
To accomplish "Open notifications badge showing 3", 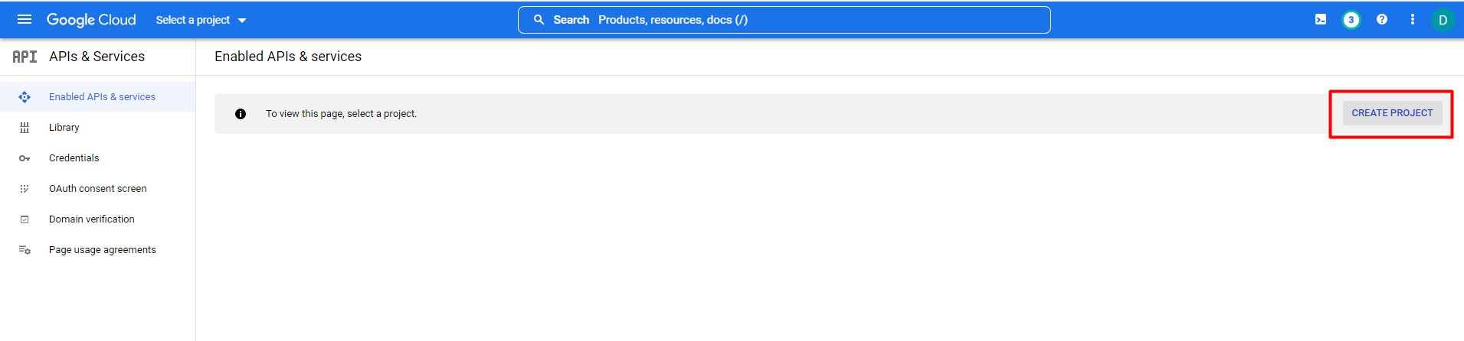I will (1351, 20).
